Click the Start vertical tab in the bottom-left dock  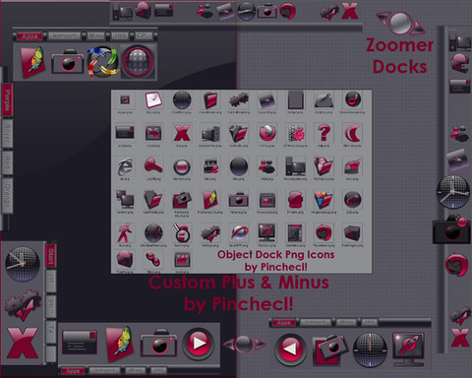(50, 256)
